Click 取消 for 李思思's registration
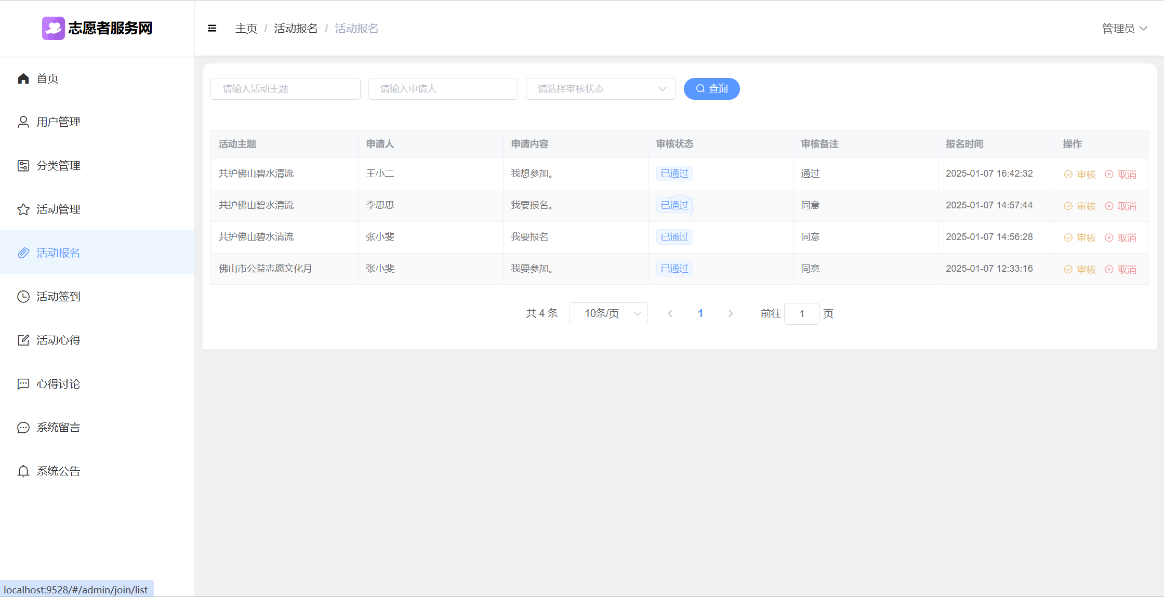Screen dimensions: 1164x597 pos(1121,206)
